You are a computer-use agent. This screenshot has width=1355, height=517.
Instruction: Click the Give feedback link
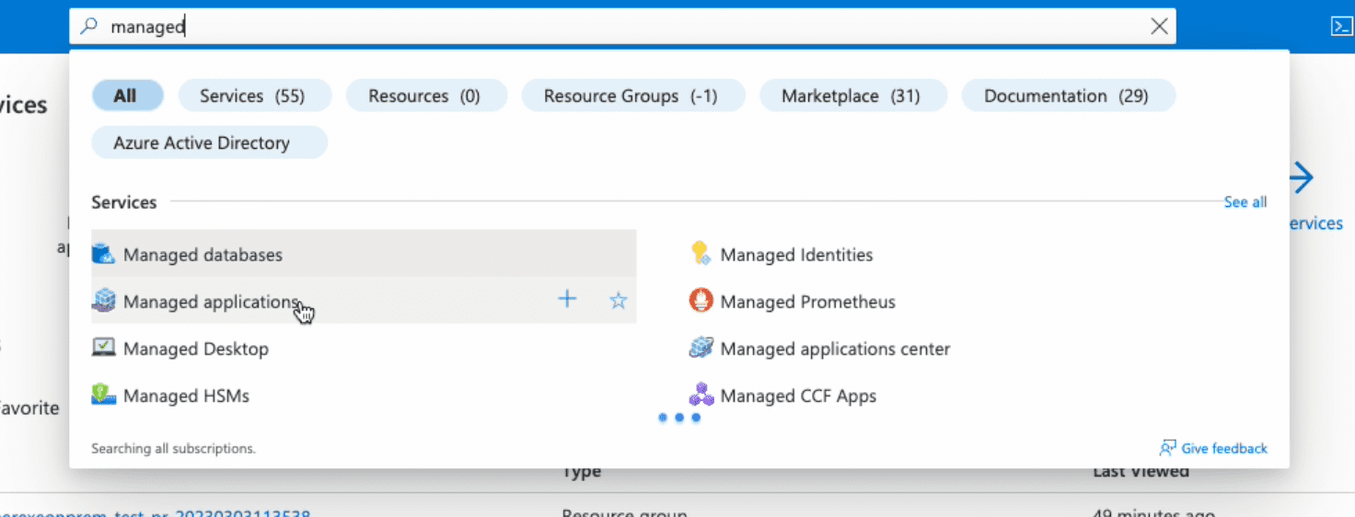pos(1213,449)
